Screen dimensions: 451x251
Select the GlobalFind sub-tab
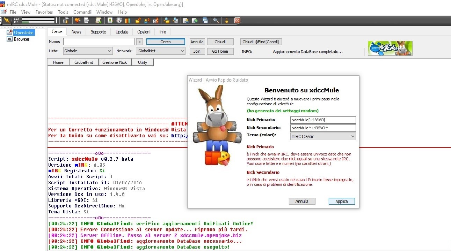click(x=84, y=62)
